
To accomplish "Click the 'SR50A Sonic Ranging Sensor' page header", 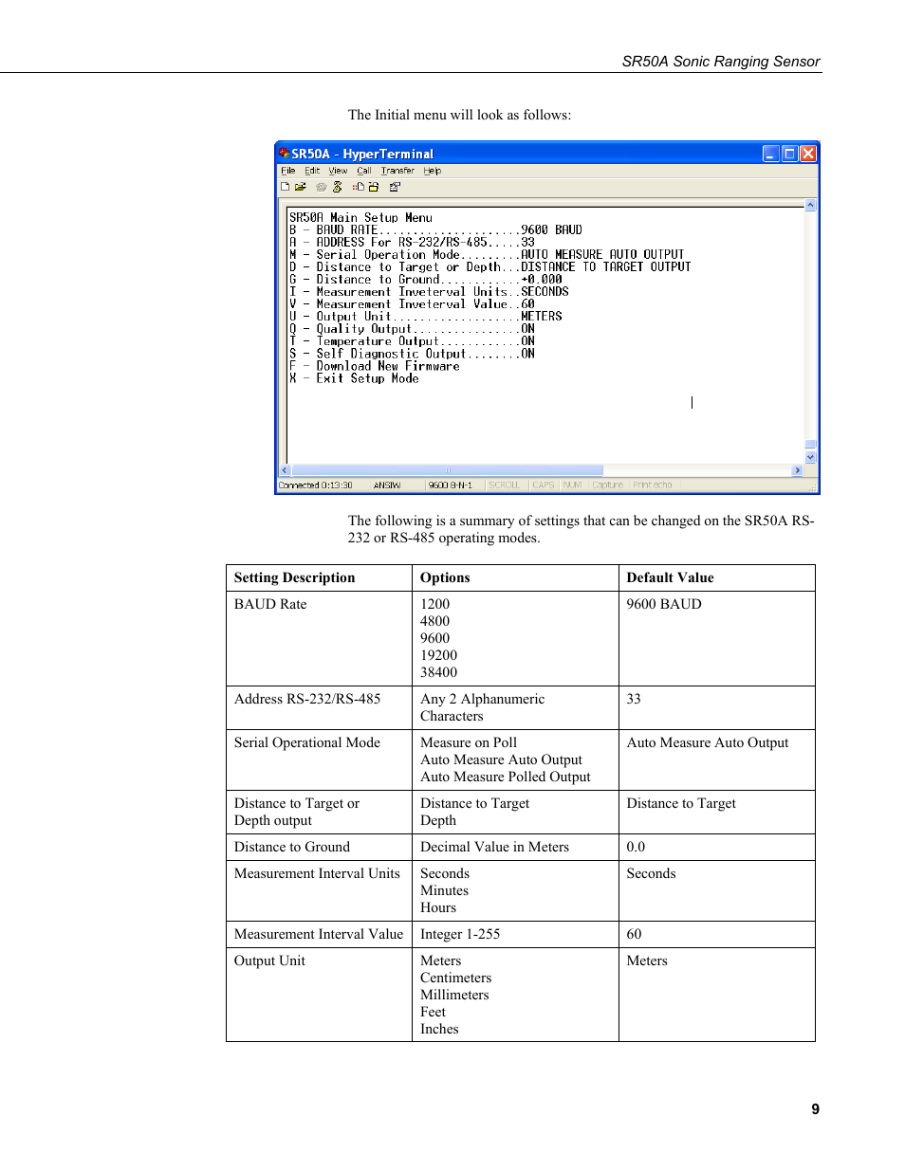I will [x=721, y=62].
